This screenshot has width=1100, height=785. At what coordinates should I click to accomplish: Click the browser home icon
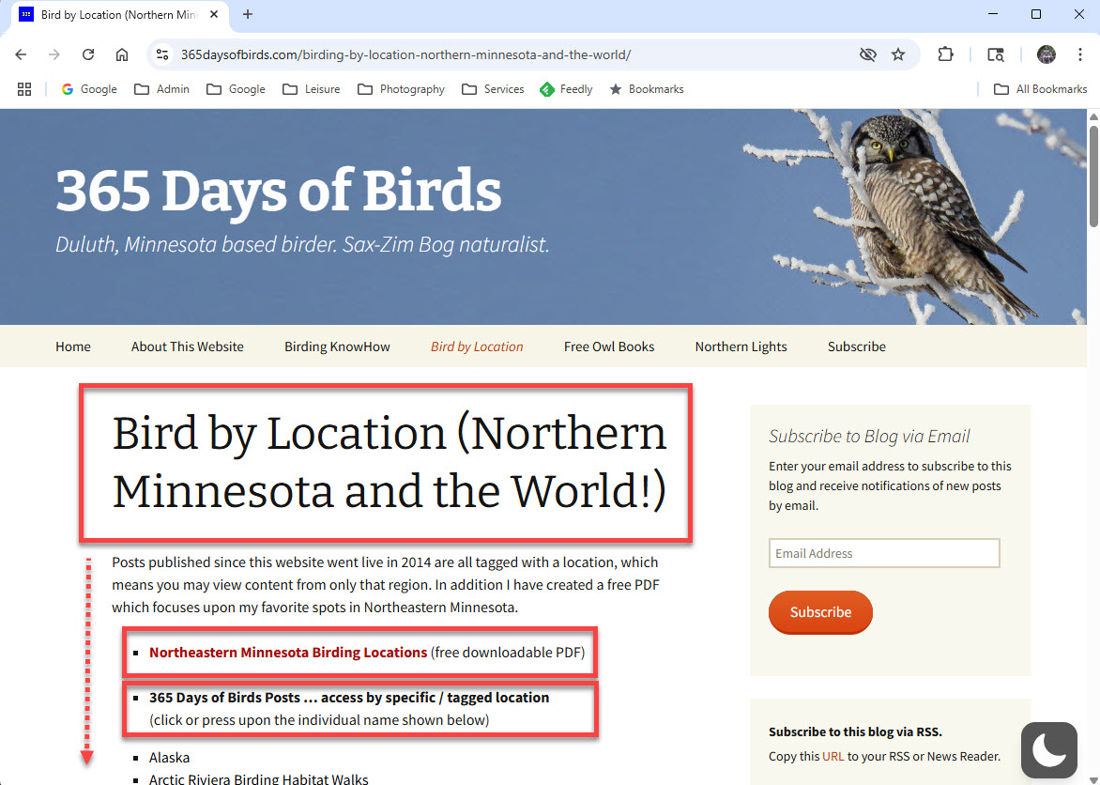pos(122,54)
